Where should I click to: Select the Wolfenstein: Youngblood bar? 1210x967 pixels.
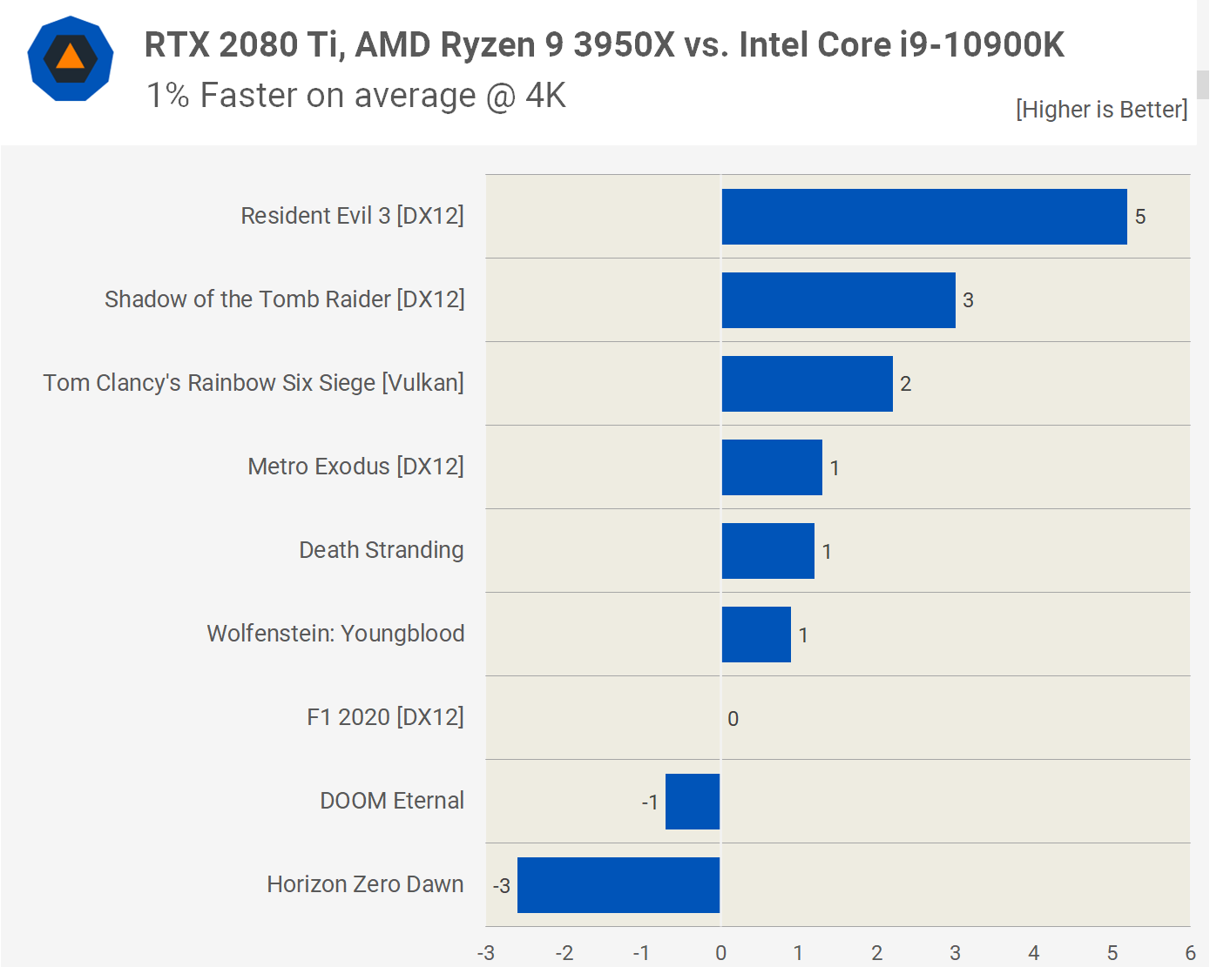pyautogui.click(x=756, y=635)
